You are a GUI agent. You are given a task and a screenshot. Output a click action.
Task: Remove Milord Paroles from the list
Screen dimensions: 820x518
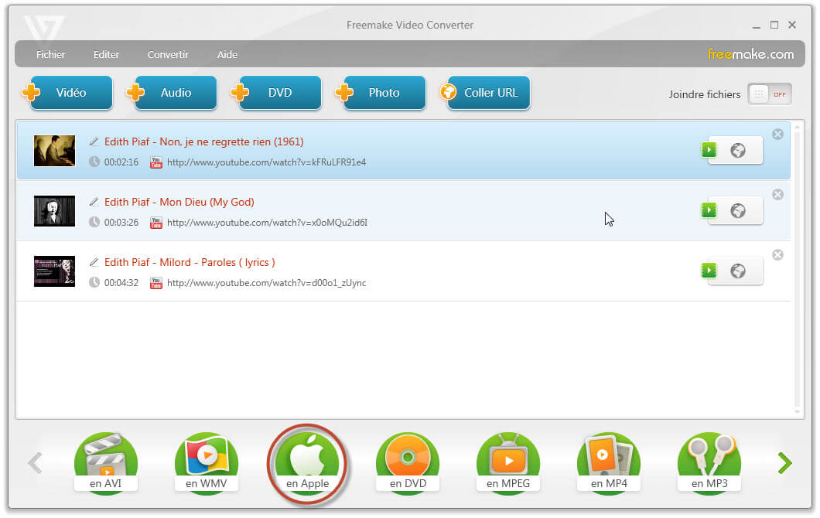(778, 254)
